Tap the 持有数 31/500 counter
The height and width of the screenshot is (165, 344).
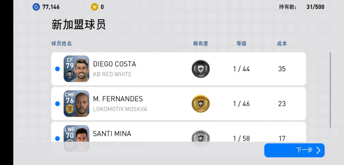tap(301, 7)
